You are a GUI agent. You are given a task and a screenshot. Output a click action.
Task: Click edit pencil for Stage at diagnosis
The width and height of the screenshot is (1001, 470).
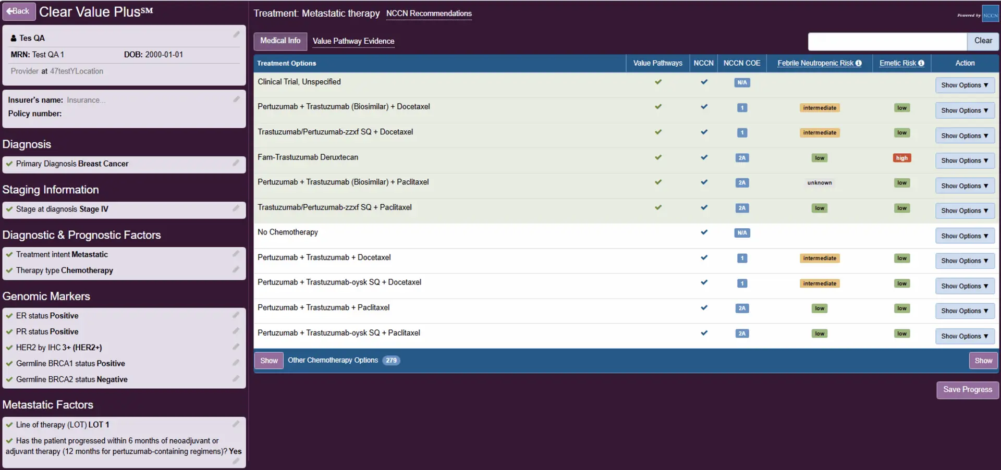(236, 208)
